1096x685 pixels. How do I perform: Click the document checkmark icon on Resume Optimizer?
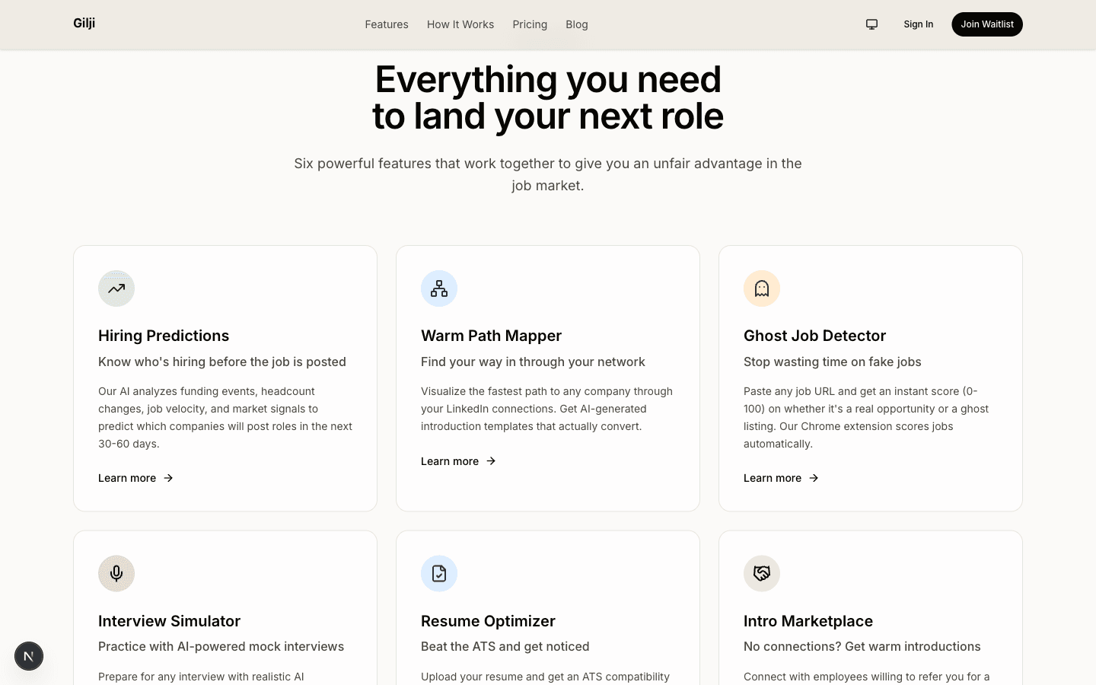(439, 573)
